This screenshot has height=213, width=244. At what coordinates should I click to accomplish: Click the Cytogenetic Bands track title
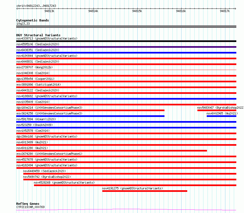[x=33, y=20]
